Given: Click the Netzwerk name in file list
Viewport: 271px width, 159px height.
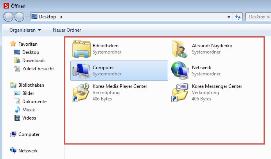Looking at the screenshot, I should 201,68.
